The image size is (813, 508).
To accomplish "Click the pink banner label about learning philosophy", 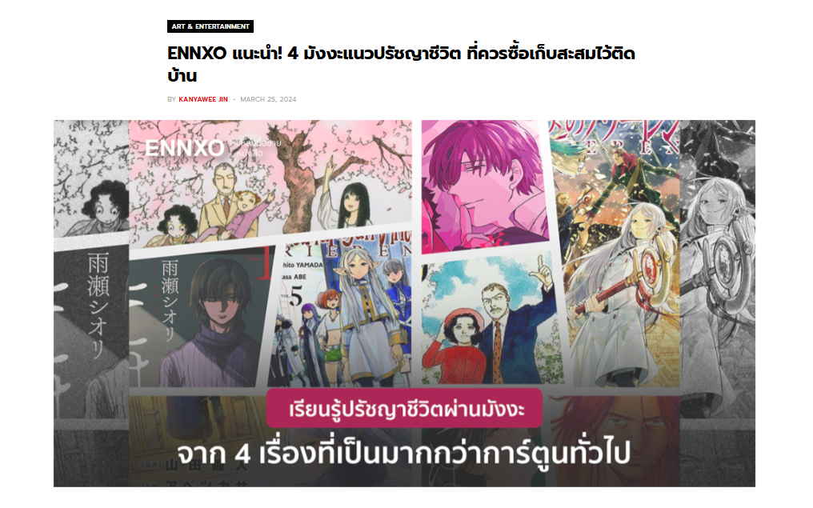I will click(404, 409).
